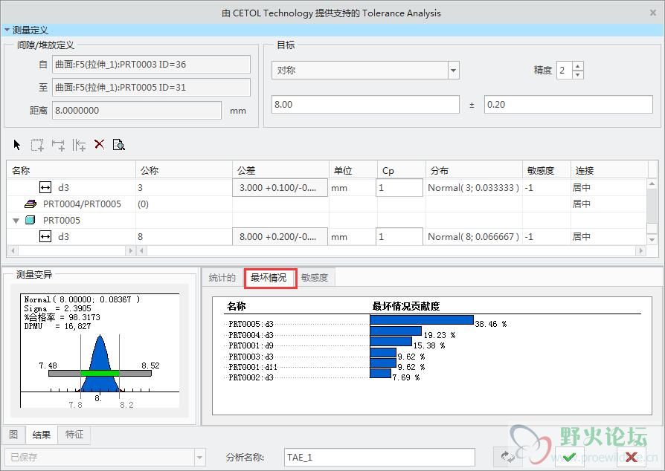The width and height of the screenshot is (665, 471).
Task: Click the PRT0001:d11 contribution label
Action: 252,367
